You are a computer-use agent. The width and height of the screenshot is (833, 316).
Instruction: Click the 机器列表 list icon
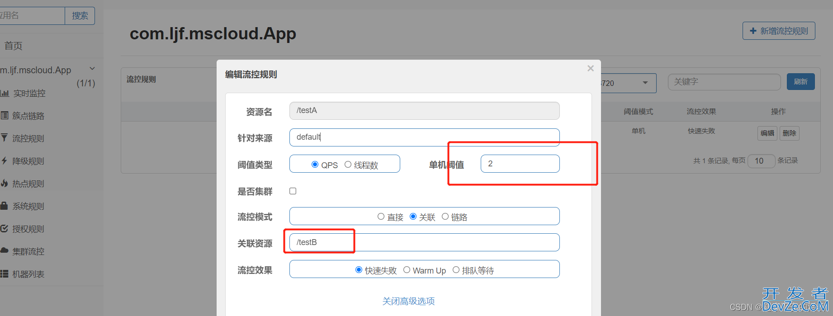tap(5, 274)
